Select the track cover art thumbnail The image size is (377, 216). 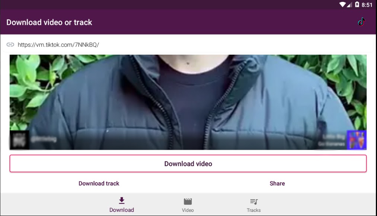(x=357, y=140)
